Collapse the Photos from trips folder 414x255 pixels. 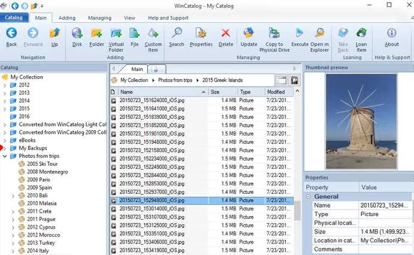(5, 156)
